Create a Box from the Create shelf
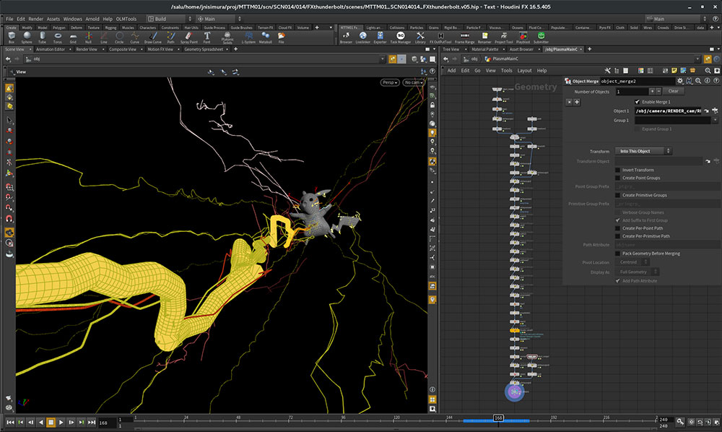Viewport: 722px width, 432px height. [12, 38]
